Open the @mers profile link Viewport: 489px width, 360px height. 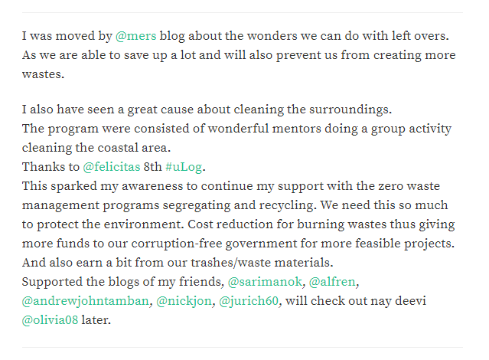pos(135,36)
